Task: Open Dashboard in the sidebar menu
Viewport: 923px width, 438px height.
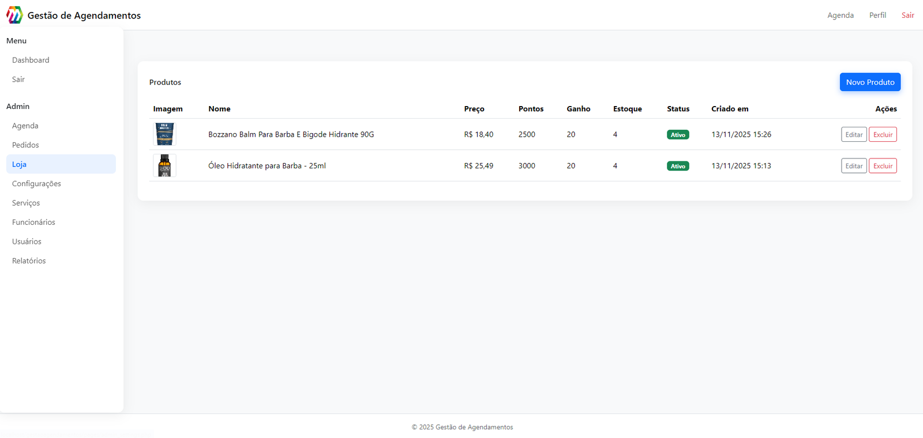Action: (x=31, y=60)
